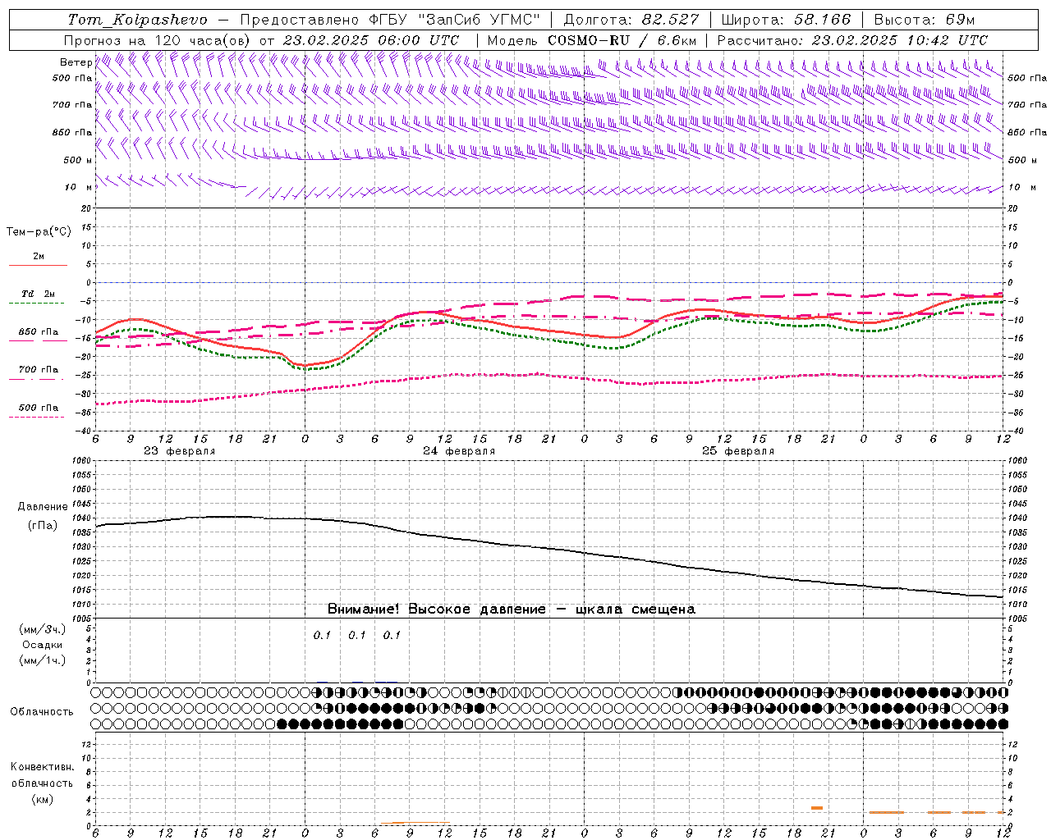Click the Модель COSMO-RU / 6.6км label
The height and width of the screenshot is (840, 1051).
pos(592,40)
